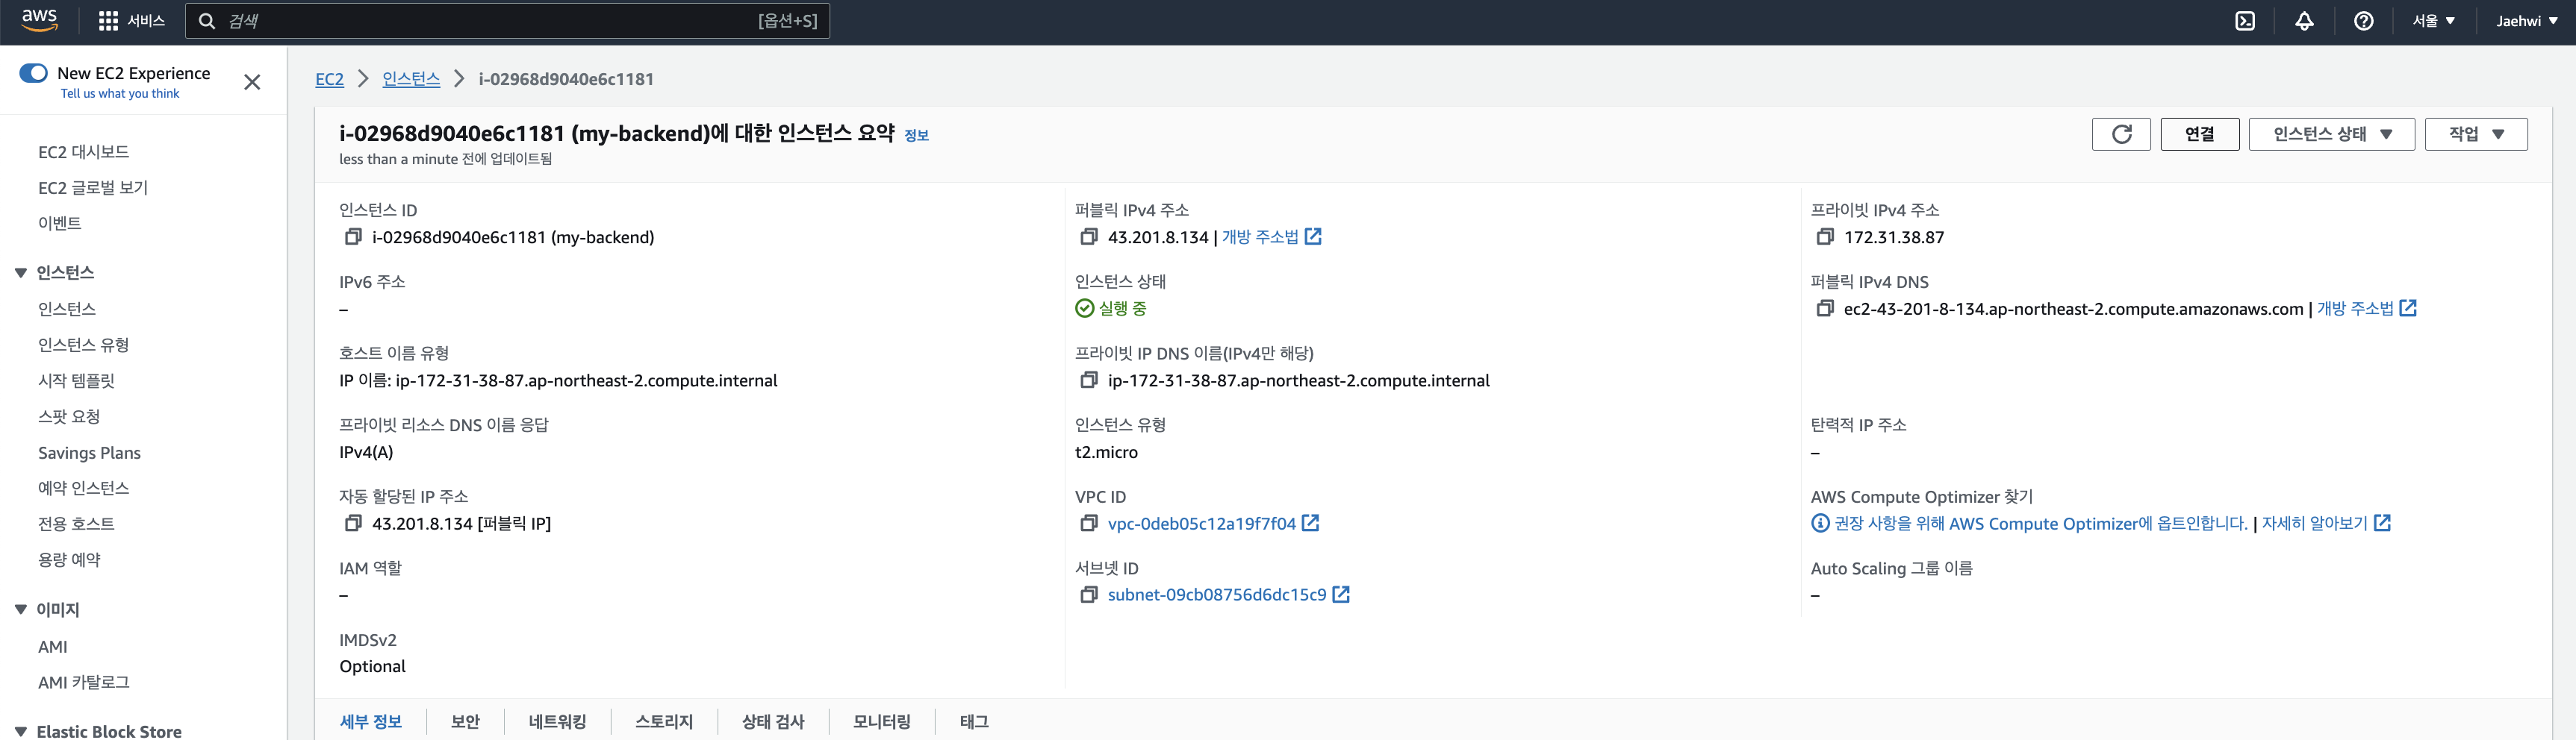The width and height of the screenshot is (2576, 740).
Task: Open the public IPv4 open address link
Action: 1271,236
